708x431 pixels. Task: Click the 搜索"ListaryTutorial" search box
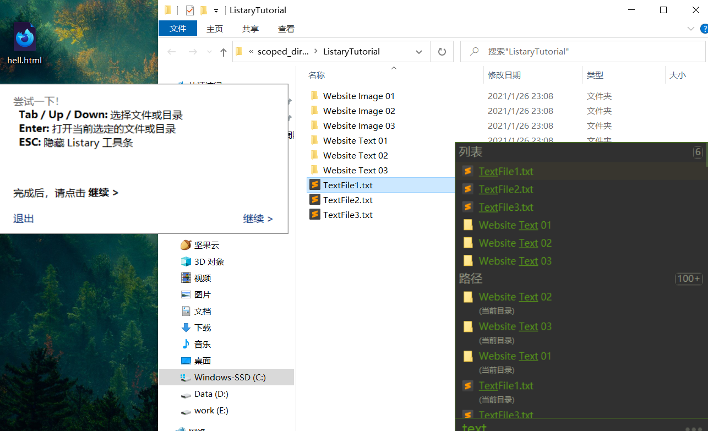tap(582, 52)
